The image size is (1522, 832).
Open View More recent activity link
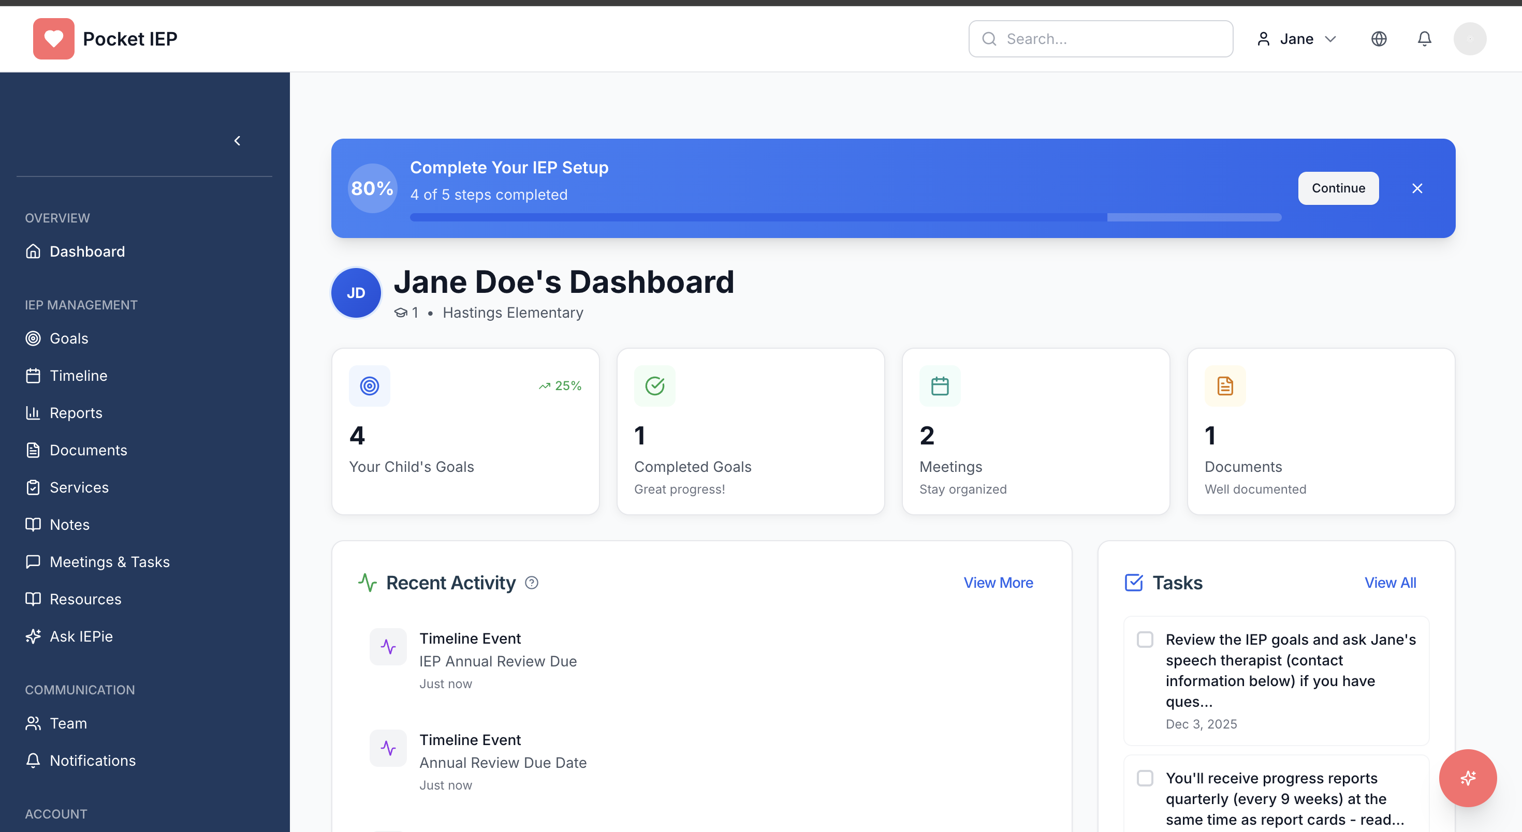[x=998, y=583]
